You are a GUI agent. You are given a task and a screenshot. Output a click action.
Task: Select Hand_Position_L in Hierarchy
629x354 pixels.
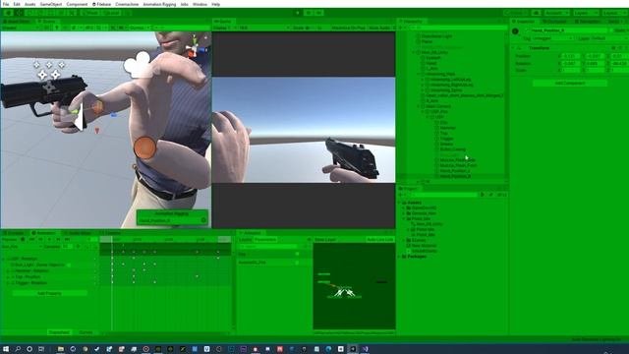[x=454, y=170]
